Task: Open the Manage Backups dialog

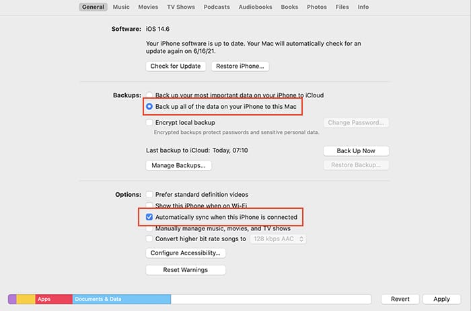Action: [179, 165]
